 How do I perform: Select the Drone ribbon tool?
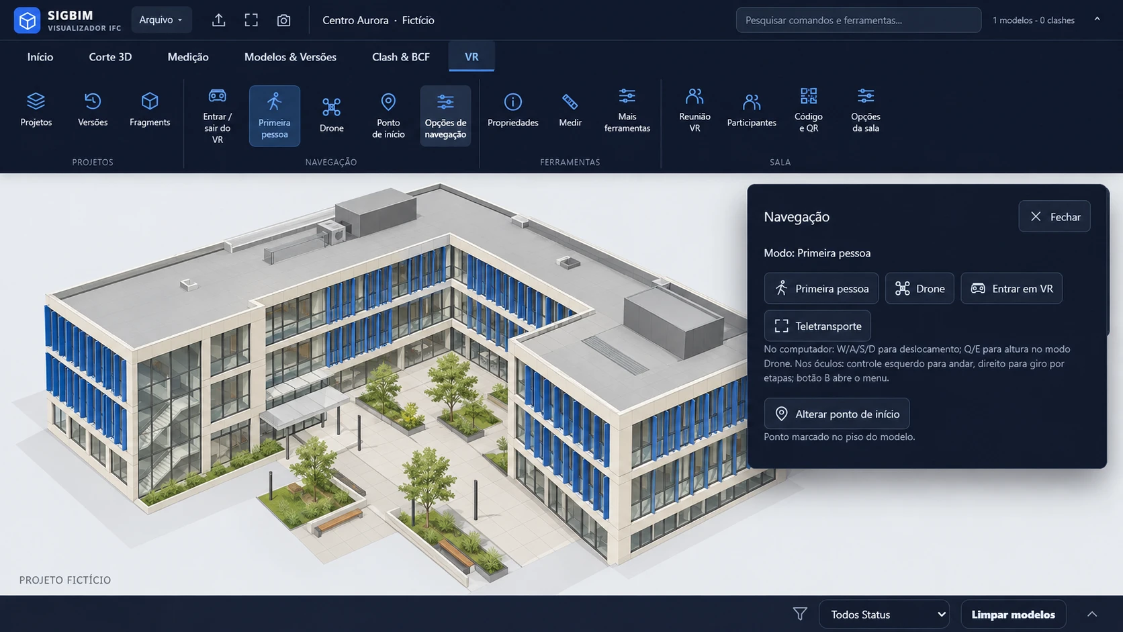[x=332, y=116]
